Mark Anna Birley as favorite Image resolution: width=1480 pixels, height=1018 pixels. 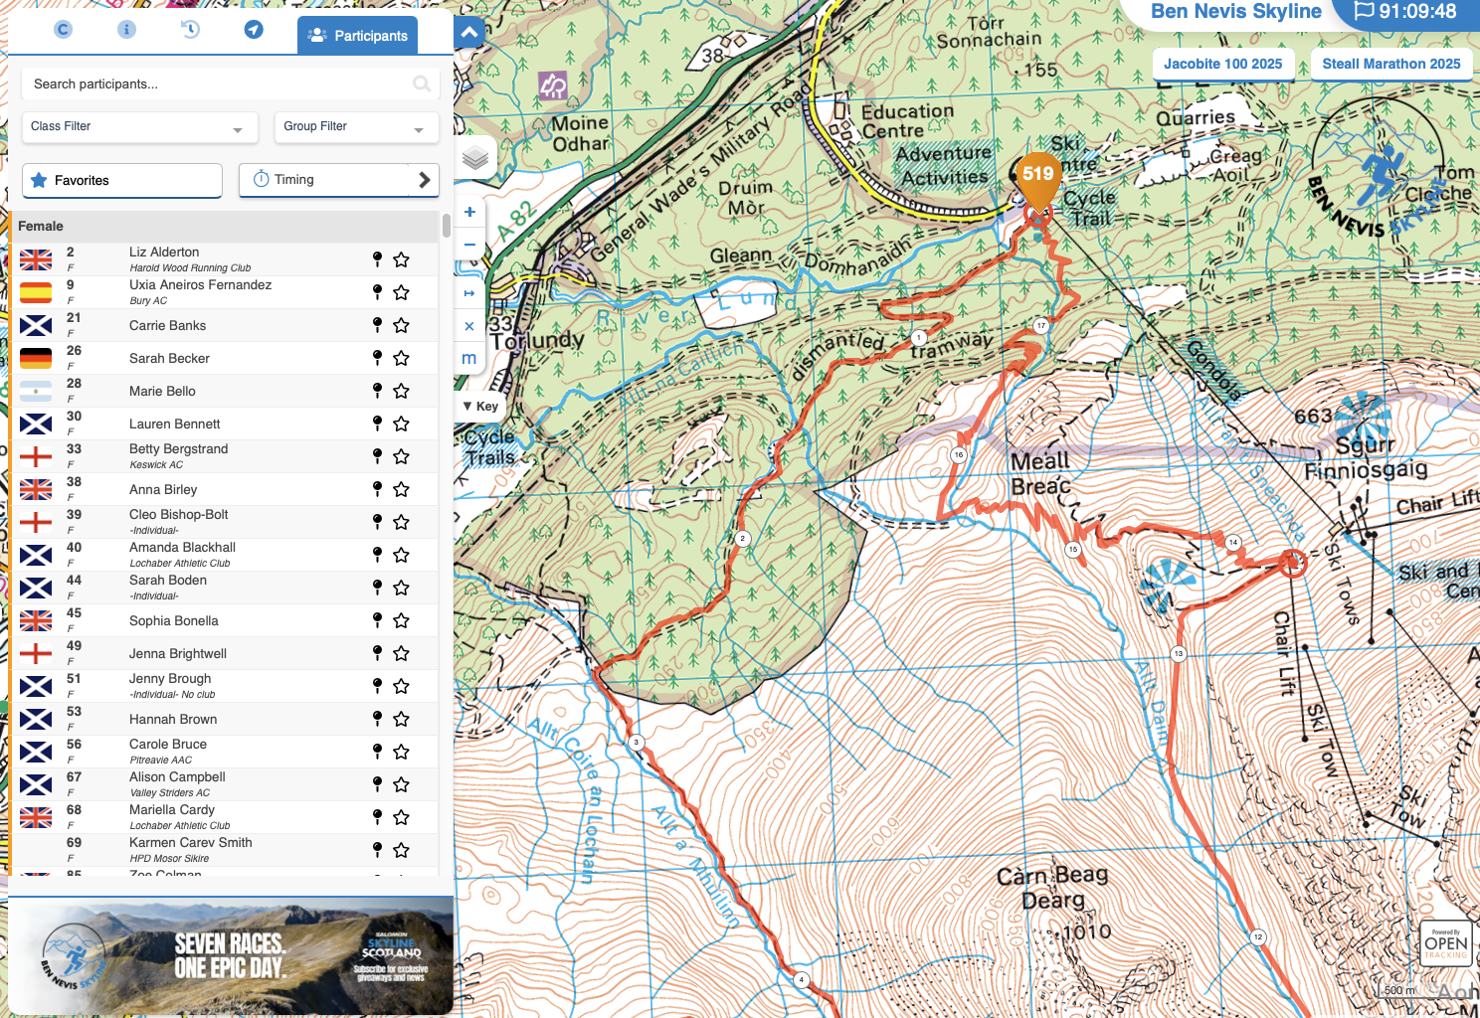(x=401, y=489)
